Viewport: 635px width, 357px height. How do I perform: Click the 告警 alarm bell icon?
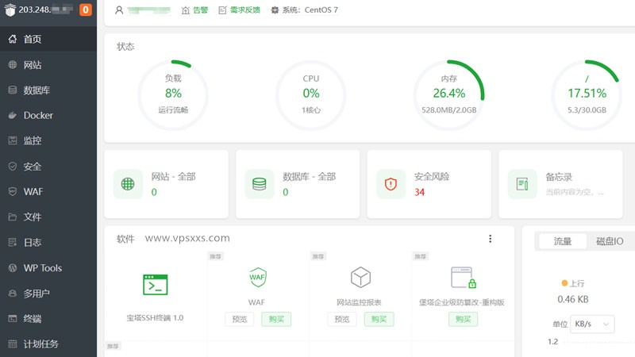(186, 10)
